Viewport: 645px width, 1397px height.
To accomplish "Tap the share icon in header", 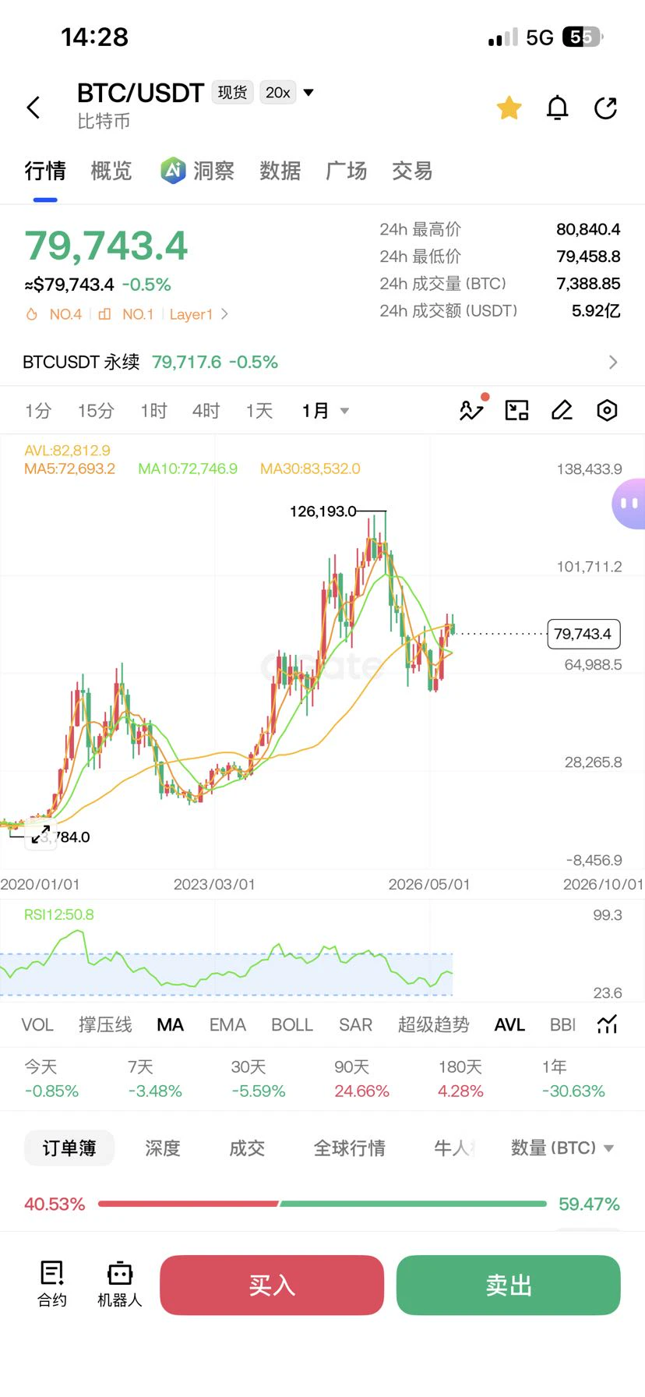I will tap(606, 108).
